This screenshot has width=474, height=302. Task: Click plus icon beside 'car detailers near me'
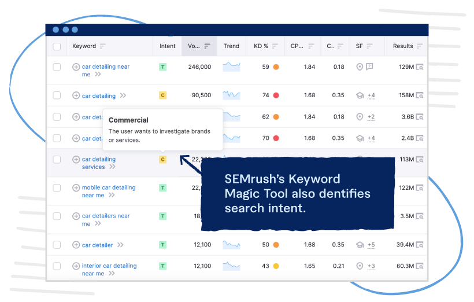[x=76, y=216]
